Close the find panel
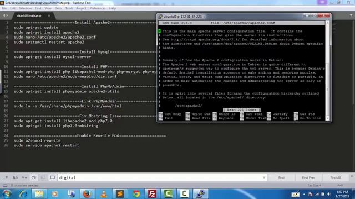 tap(352, 176)
